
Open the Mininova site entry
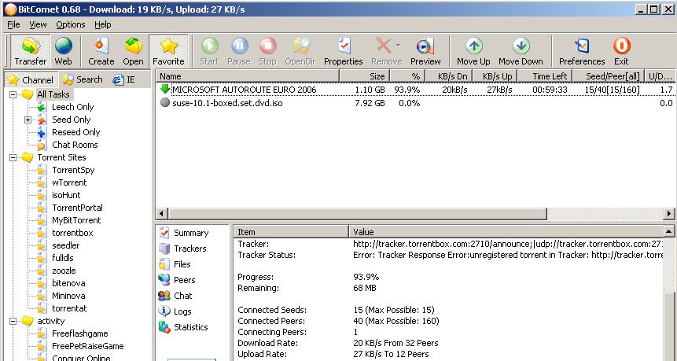point(68,296)
